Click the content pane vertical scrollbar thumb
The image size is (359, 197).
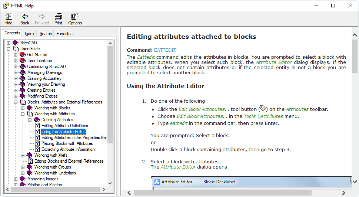click(355, 56)
